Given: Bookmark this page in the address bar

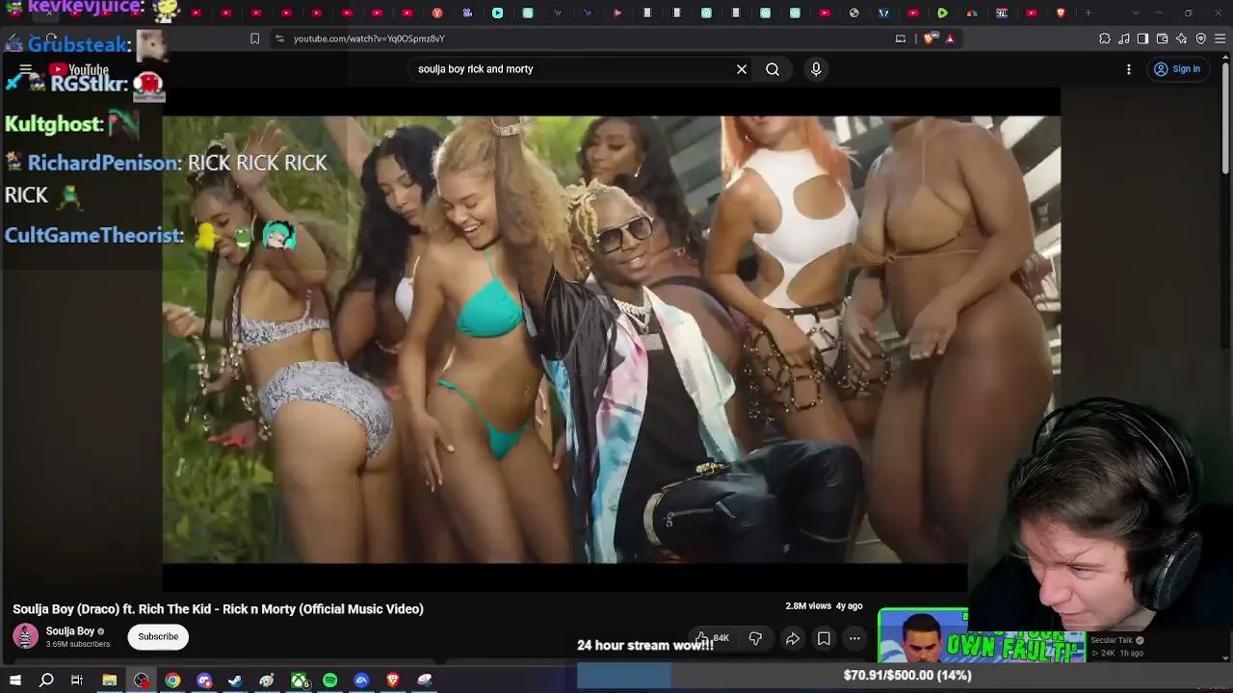Looking at the screenshot, I should pos(254,38).
